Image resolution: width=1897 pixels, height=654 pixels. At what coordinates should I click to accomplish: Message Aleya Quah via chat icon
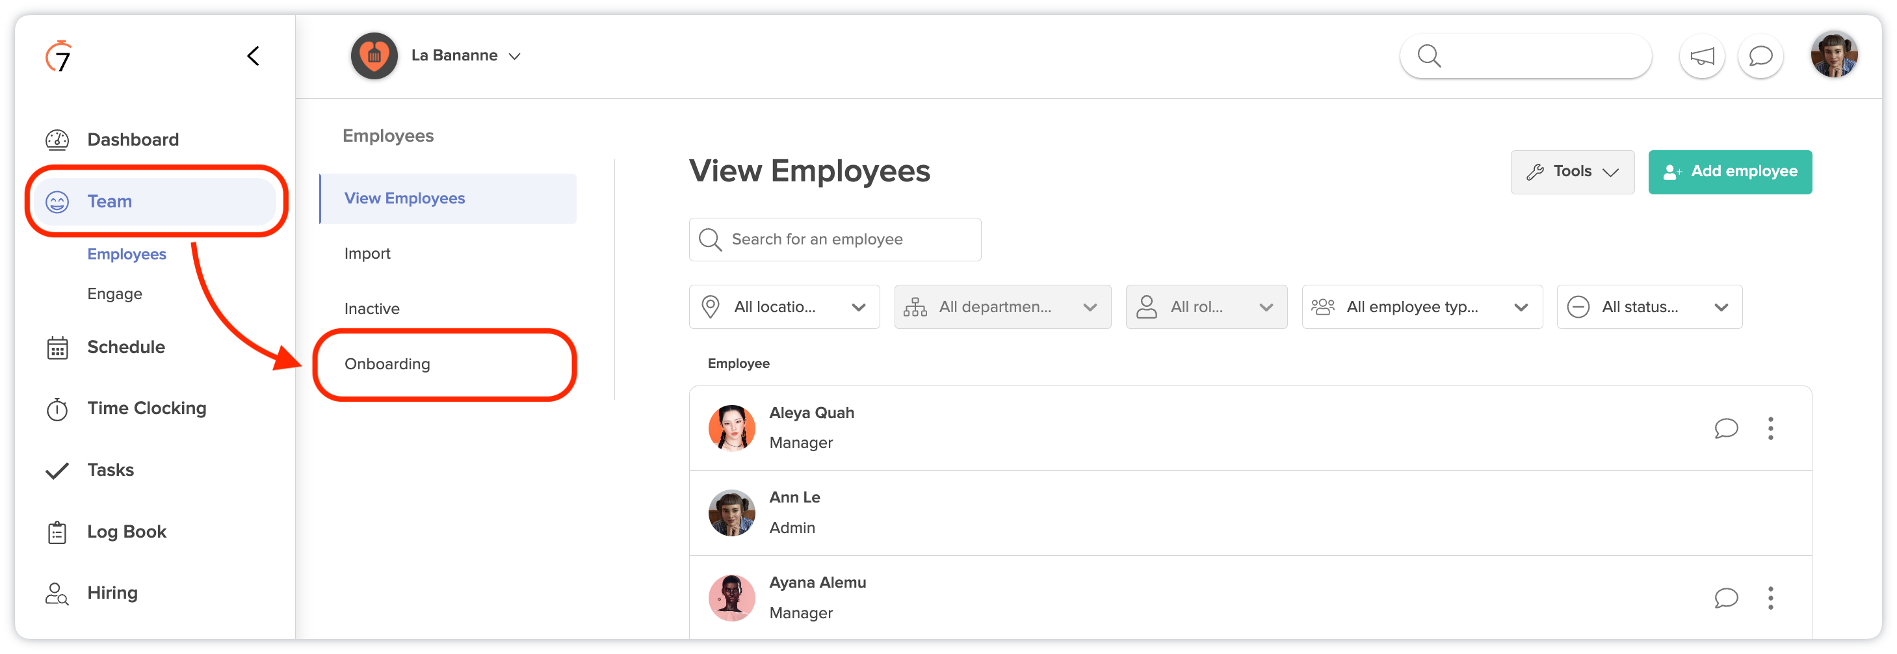point(1726,428)
